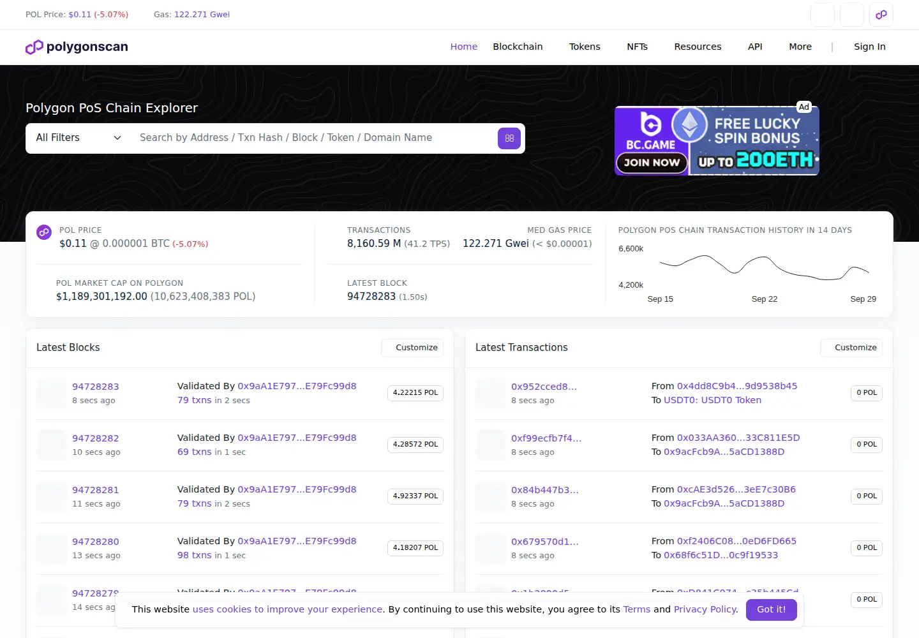
Task: Click the round POL token icon beside POL Price
Action: [44, 232]
